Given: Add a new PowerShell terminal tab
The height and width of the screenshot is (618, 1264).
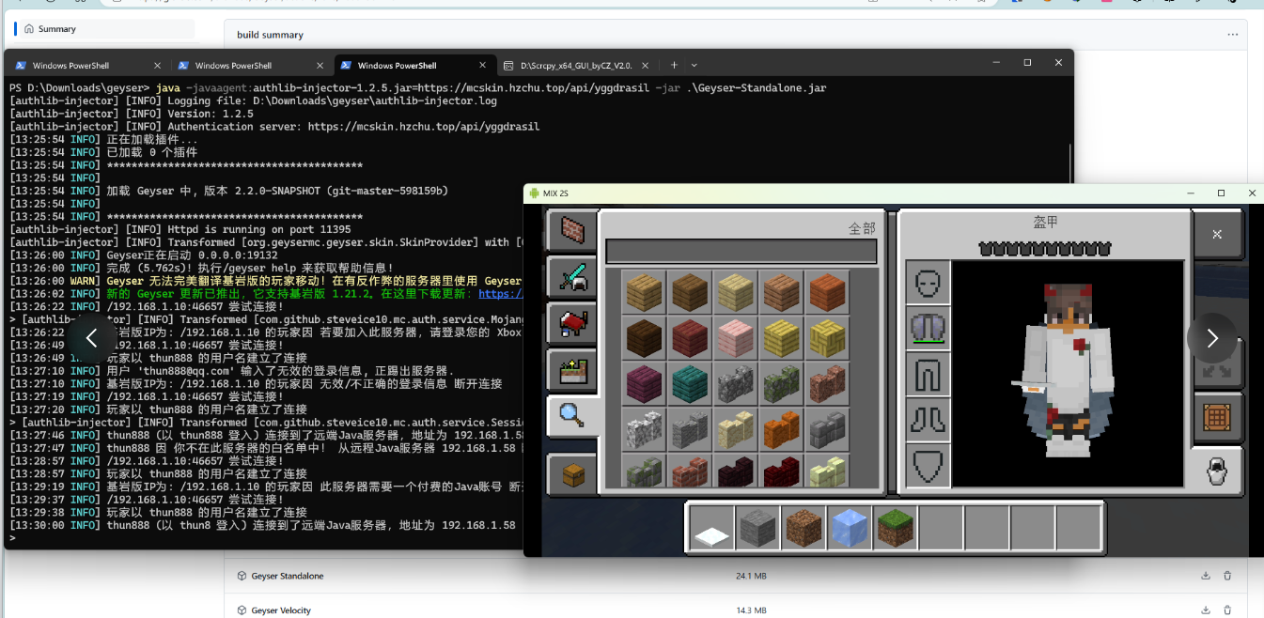Looking at the screenshot, I should click(x=674, y=66).
